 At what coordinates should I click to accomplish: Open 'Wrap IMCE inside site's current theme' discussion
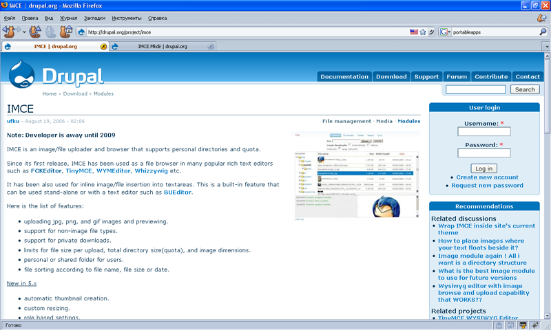[487, 230]
